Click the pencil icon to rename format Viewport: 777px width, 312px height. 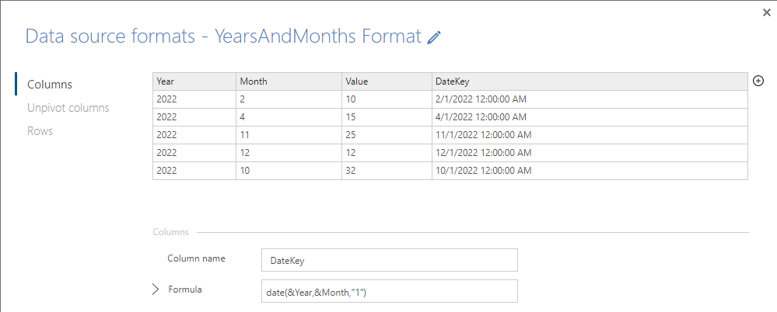pos(434,37)
